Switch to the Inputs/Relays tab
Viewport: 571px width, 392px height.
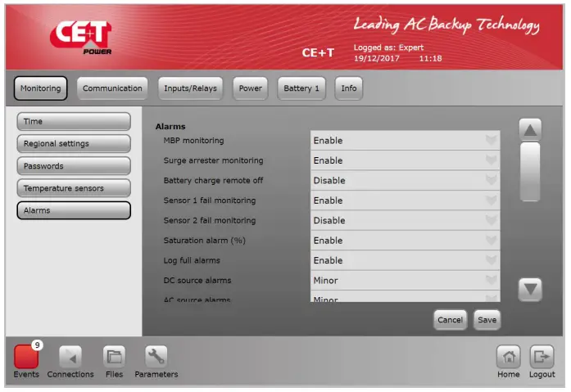click(x=190, y=88)
